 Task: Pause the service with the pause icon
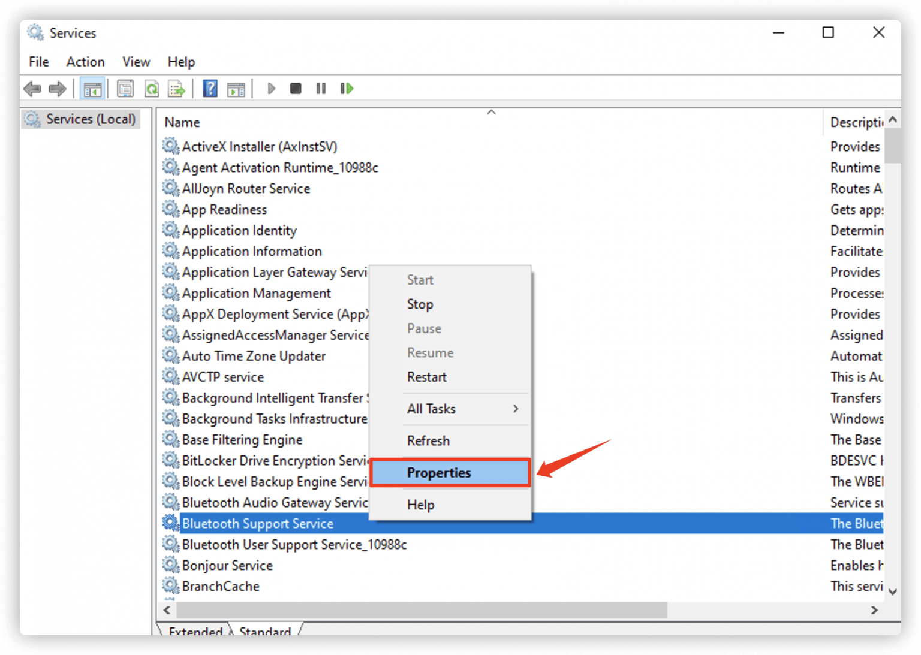[320, 88]
